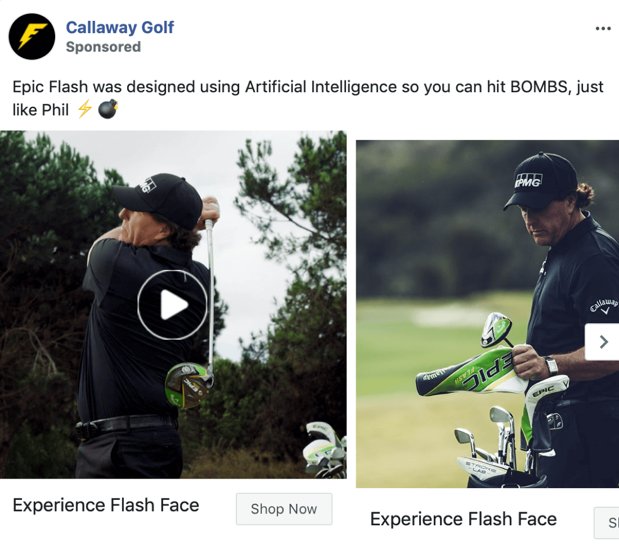Expand the ad options via the ellipsis
Screen dimensions: 619x559
(x=603, y=28)
